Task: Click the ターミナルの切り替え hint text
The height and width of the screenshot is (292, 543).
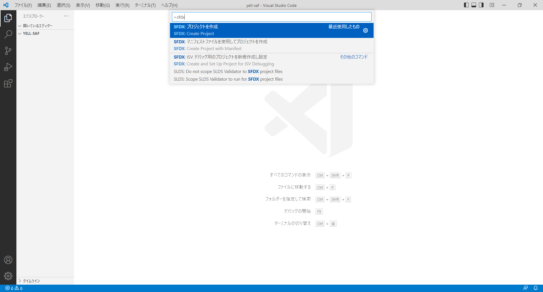Action: [x=292, y=224]
